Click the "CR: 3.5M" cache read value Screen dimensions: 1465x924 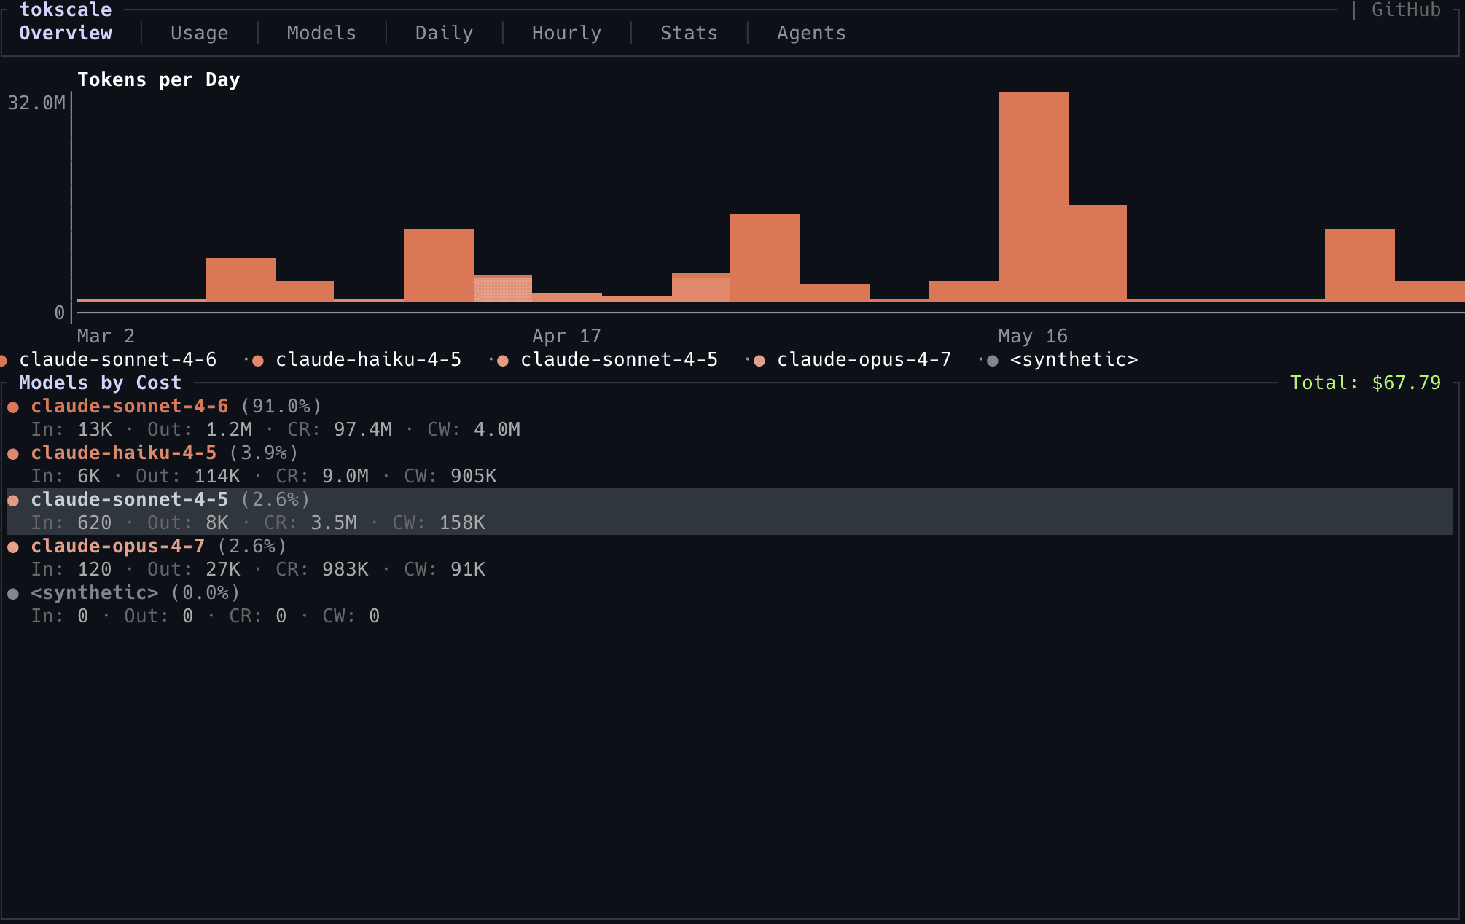pyautogui.click(x=310, y=522)
